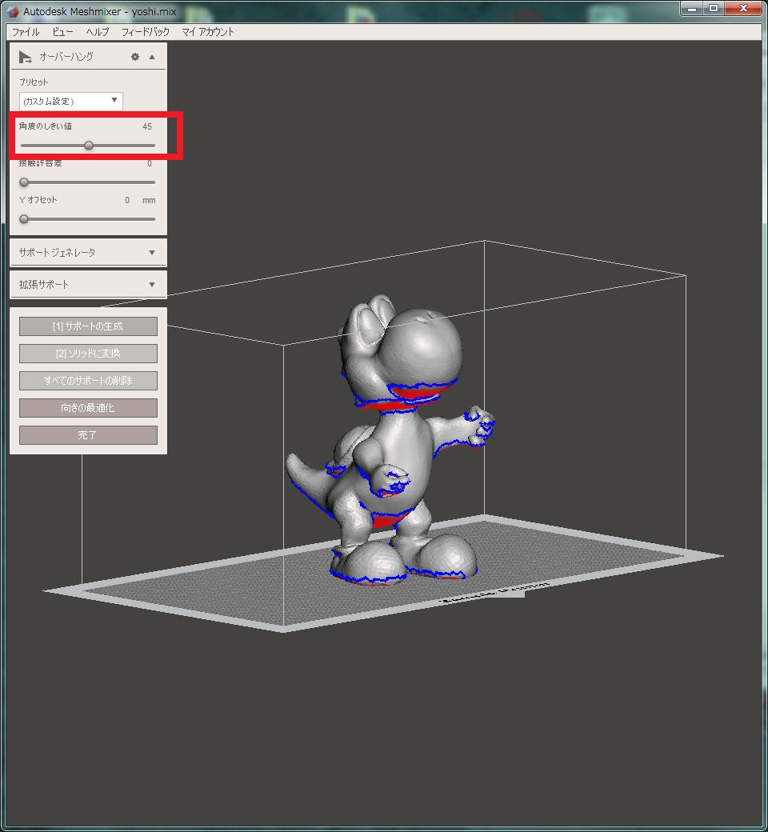Close the Meshmixer window
Screen dimensions: 768x832
tap(743, 9)
